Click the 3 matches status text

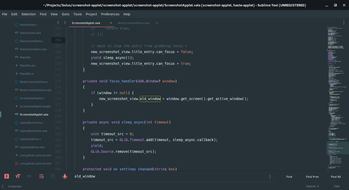point(15,186)
